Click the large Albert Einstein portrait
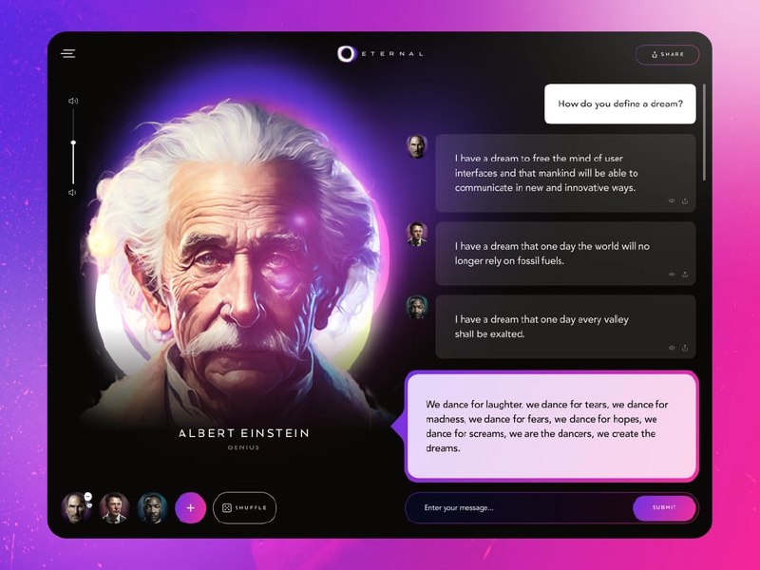The width and height of the screenshot is (760, 570). (x=233, y=262)
